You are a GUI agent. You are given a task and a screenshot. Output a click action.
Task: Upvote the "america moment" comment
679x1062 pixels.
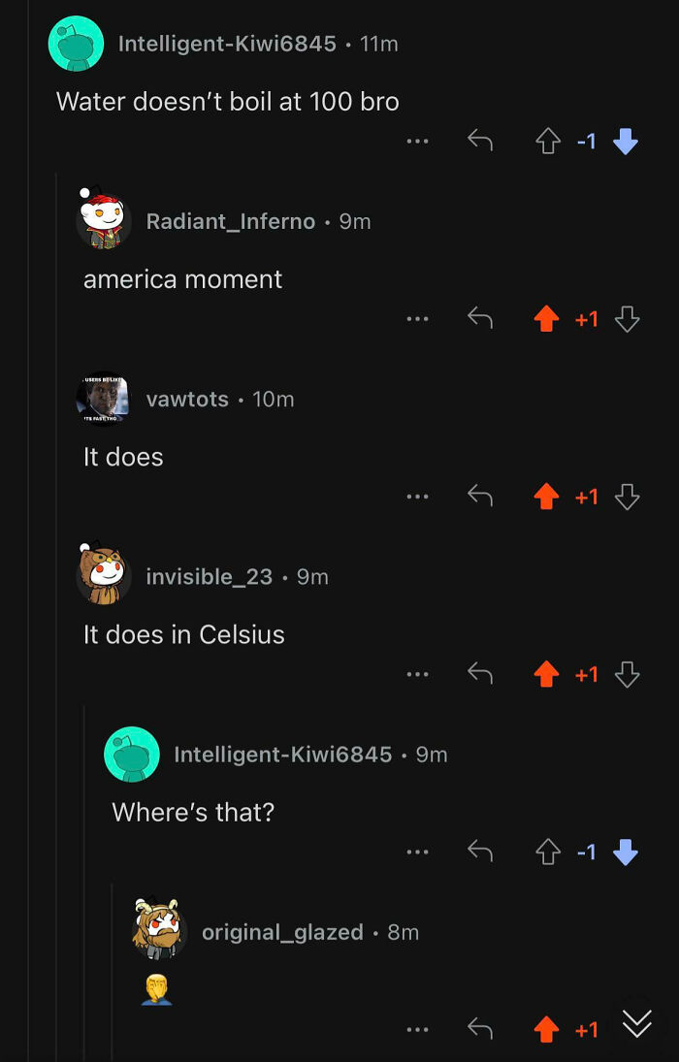(548, 318)
